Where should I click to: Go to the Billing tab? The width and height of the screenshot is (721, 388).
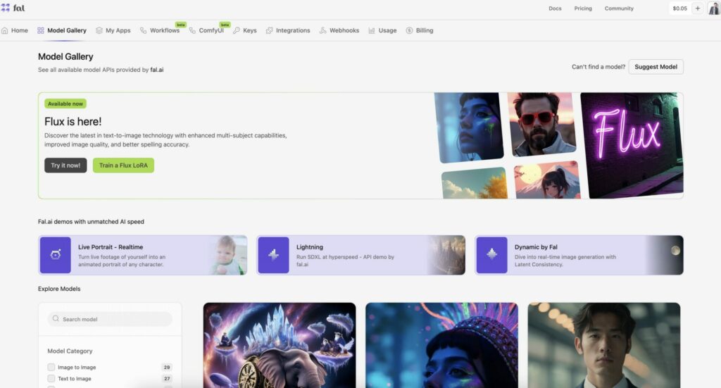click(x=420, y=30)
